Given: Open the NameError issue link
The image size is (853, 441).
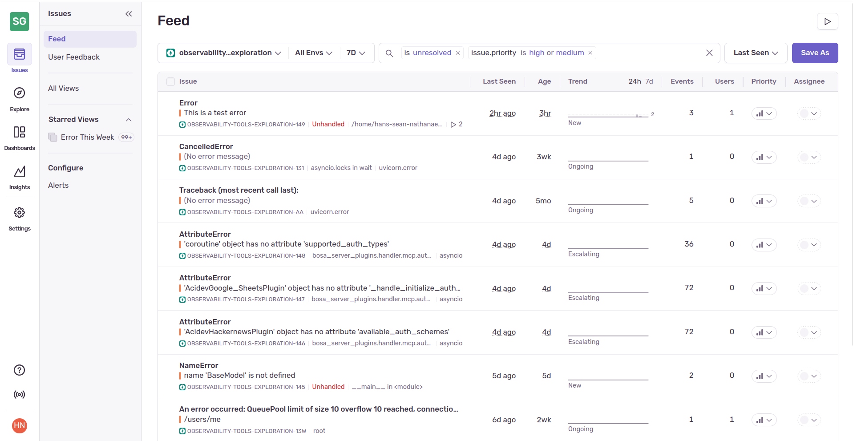Looking at the screenshot, I should point(198,365).
